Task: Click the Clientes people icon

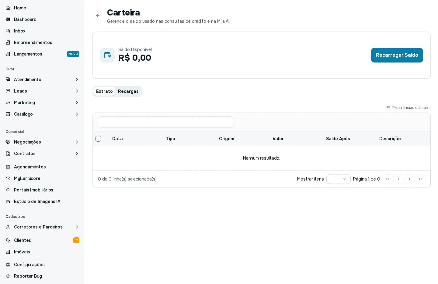Action: (8, 240)
